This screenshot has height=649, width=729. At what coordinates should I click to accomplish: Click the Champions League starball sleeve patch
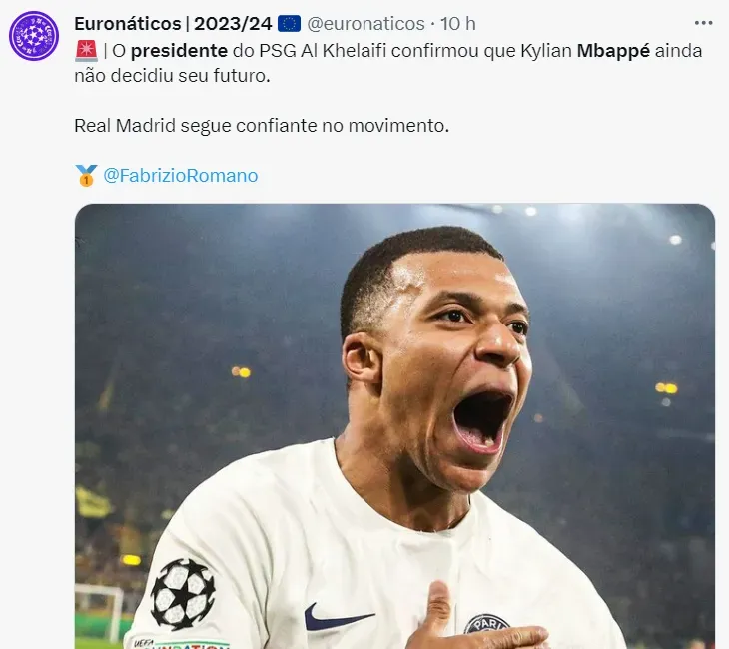click(x=182, y=593)
